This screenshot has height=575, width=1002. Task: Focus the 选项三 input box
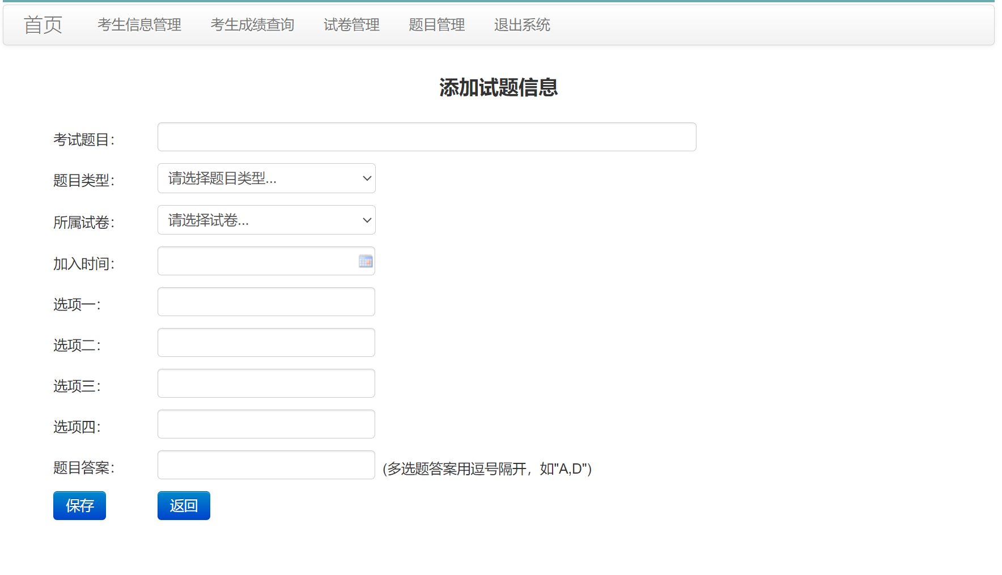point(266,384)
